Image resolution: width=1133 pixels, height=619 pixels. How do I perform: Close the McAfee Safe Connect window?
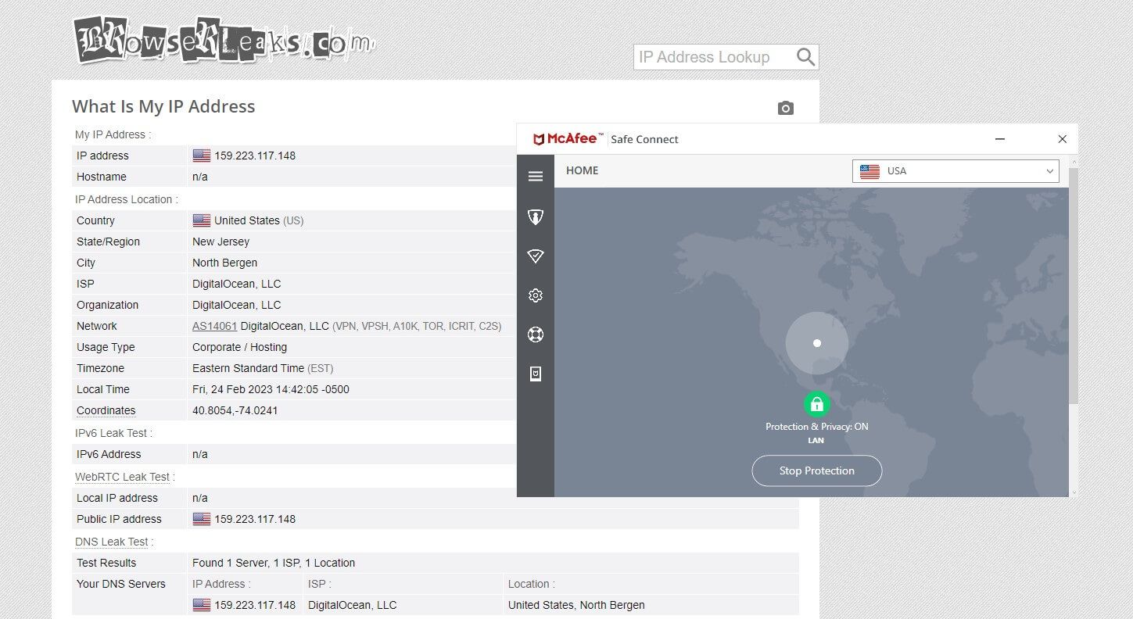pyautogui.click(x=1062, y=139)
